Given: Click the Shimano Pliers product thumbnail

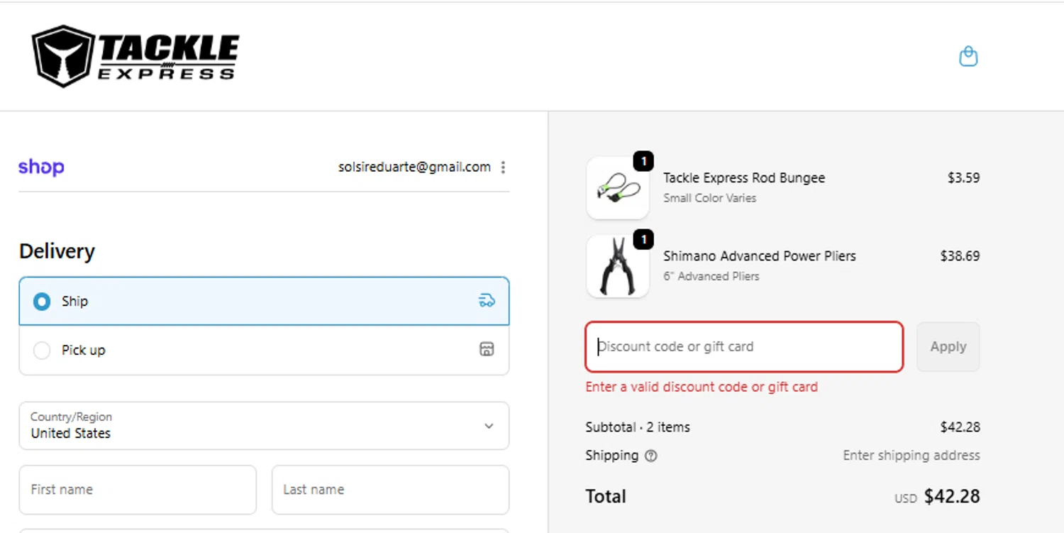Looking at the screenshot, I should (x=618, y=267).
